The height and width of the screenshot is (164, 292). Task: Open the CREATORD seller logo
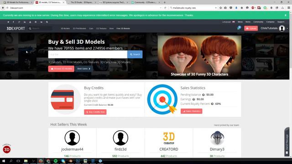(x=169, y=138)
